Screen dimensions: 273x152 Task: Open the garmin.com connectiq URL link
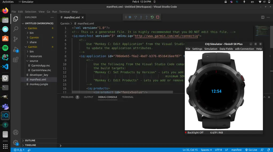coord(166,36)
